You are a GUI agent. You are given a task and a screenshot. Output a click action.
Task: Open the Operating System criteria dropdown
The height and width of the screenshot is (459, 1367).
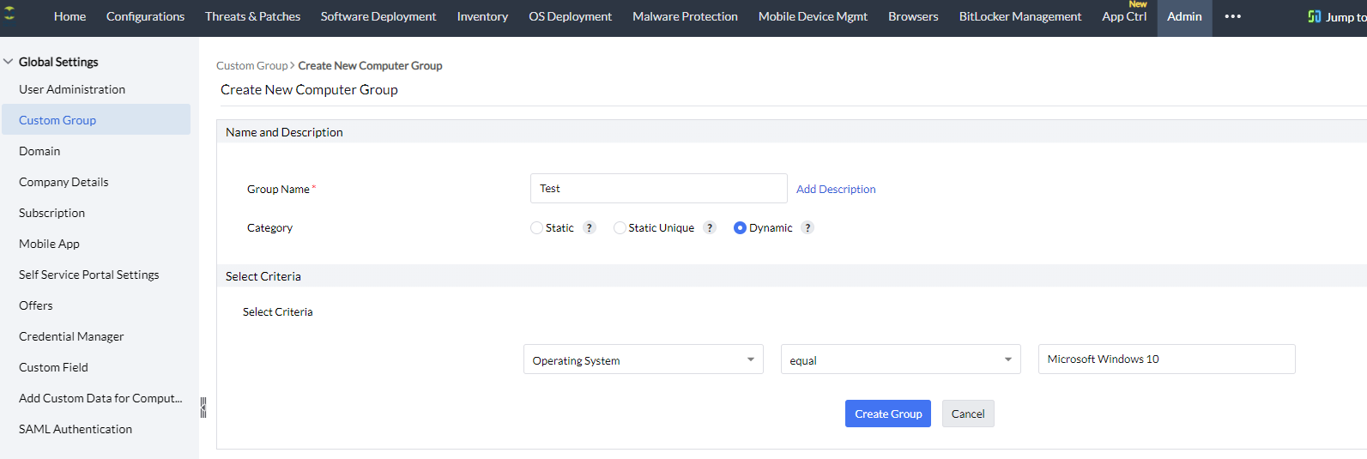[643, 360]
